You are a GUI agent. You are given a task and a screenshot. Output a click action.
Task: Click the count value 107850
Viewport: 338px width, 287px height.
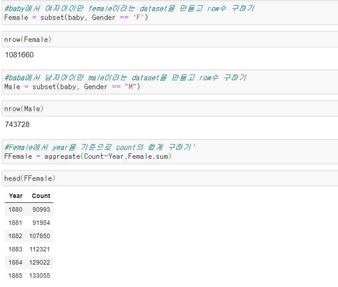pos(40,236)
